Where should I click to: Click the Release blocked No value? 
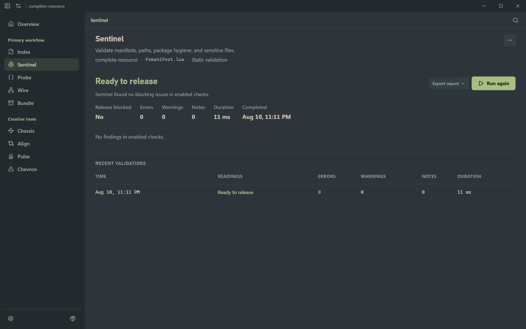[99, 117]
